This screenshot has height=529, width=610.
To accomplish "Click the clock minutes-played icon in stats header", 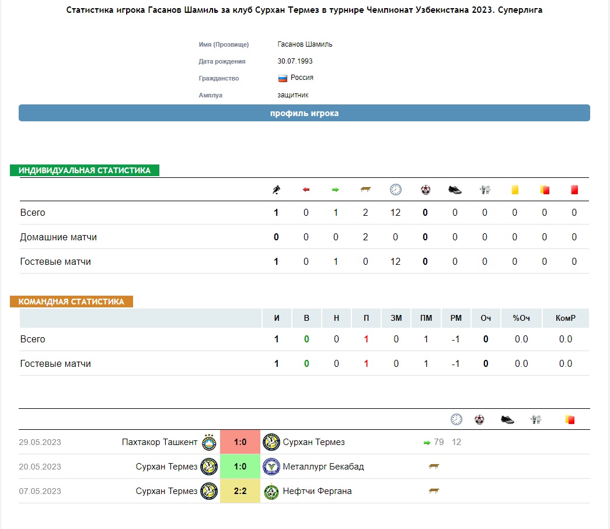I will [x=396, y=190].
